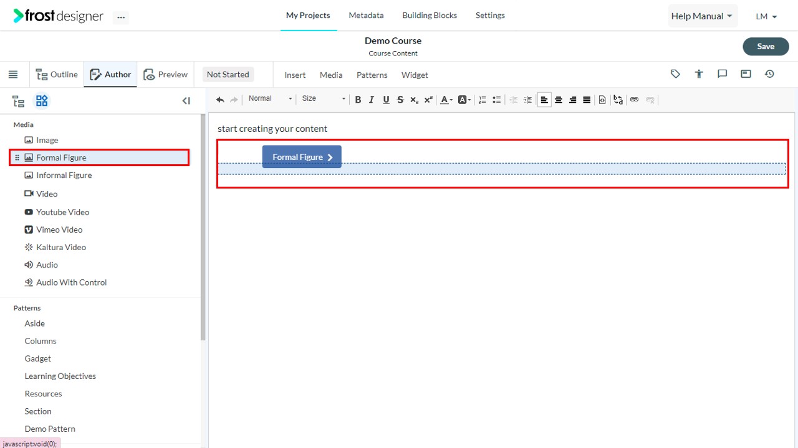The image size is (798, 448).
Task: Select the Learning Objectives pattern
Action: (60, 376)
